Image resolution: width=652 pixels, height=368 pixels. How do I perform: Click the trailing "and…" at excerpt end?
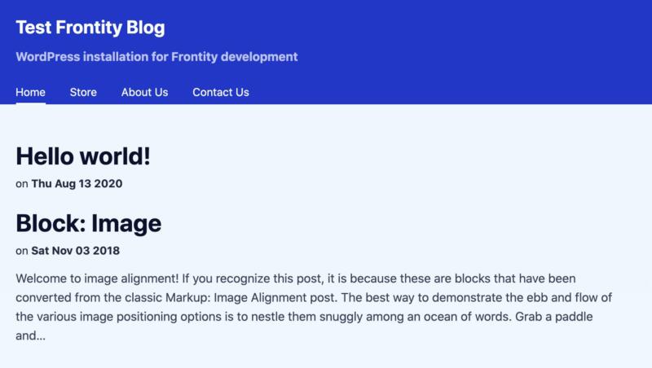pyautogui.click(x=30, y=335)
